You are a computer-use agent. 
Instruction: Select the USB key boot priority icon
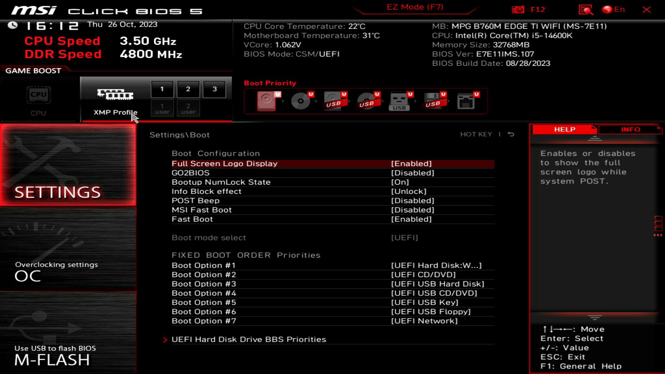click(399, 101)
